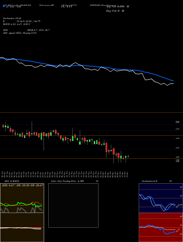Click the RSI 14/5 value 42.32 / 34.79
Viewport: 183px width, 242px height.
[22, 21]
